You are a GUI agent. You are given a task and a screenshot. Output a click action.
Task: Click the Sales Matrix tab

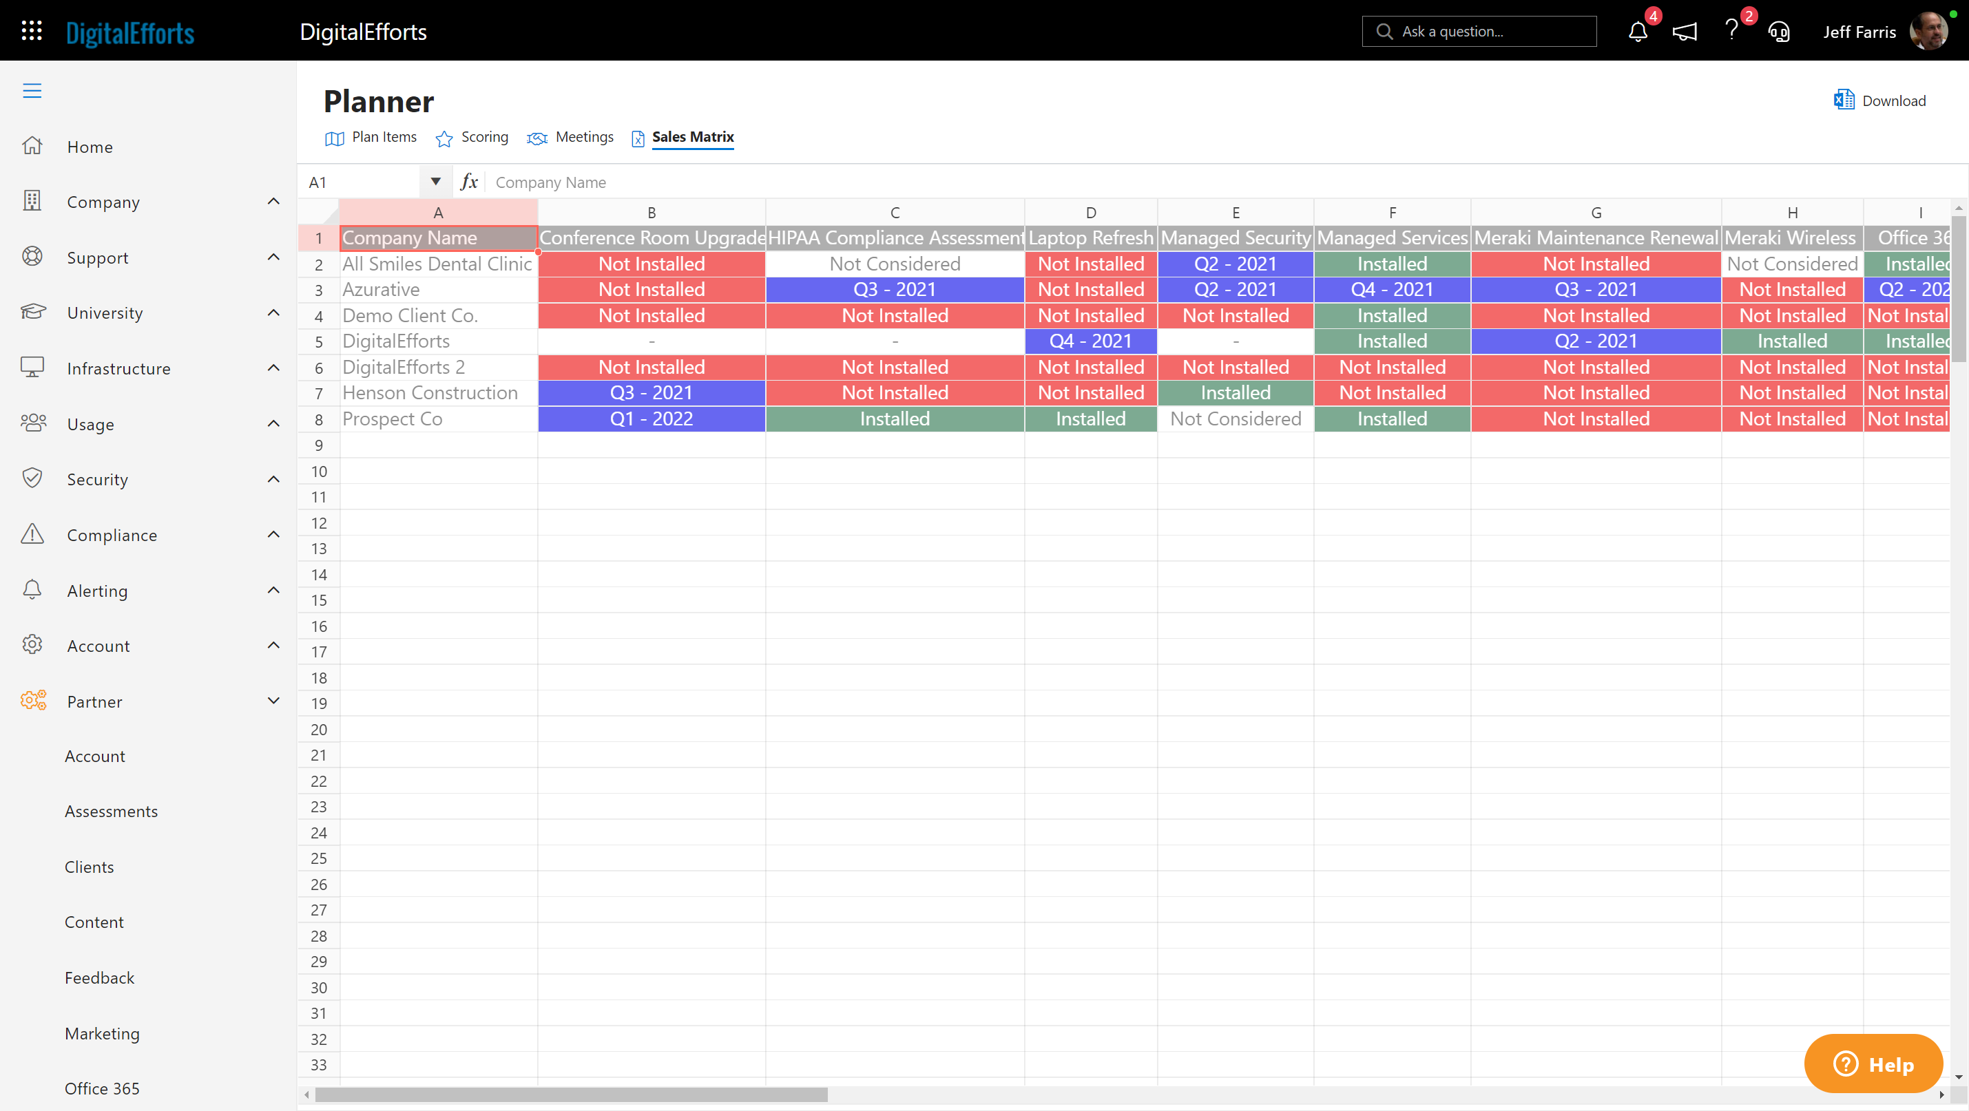[x=692, y=136]
